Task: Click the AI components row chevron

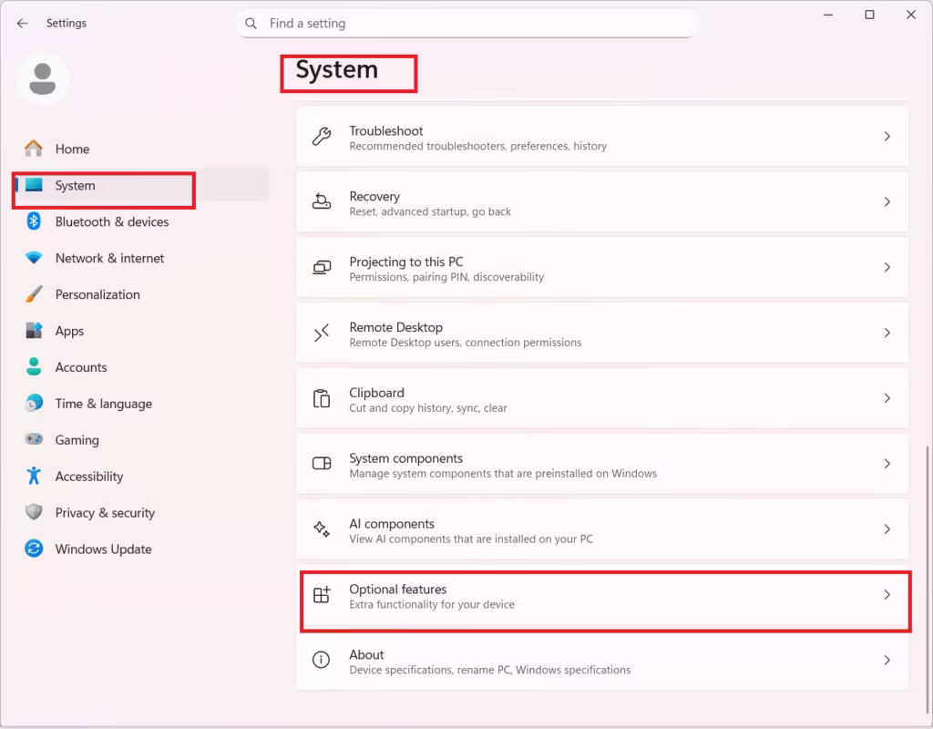Action: point(887,529)
